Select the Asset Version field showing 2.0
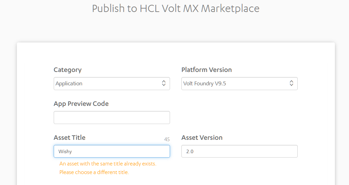 pos(240,151)
